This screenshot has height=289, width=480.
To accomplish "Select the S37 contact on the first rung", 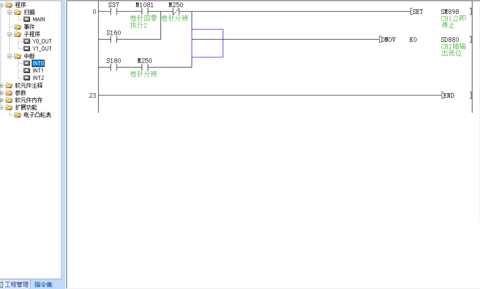I will click(114, 12).
